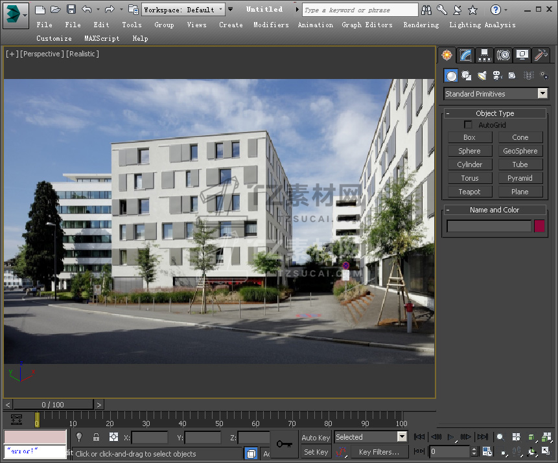Select the Shapes category icon
The height and width of the screenshot is (463, 558).
[466, 76]
